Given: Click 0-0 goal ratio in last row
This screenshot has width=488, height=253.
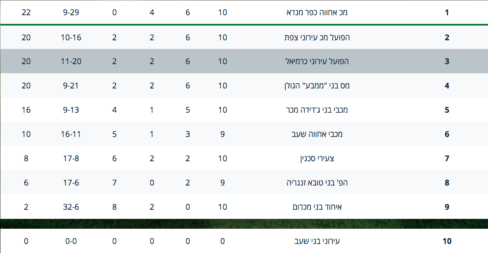Looking at the screenshot, I should (x=71, y=241).
